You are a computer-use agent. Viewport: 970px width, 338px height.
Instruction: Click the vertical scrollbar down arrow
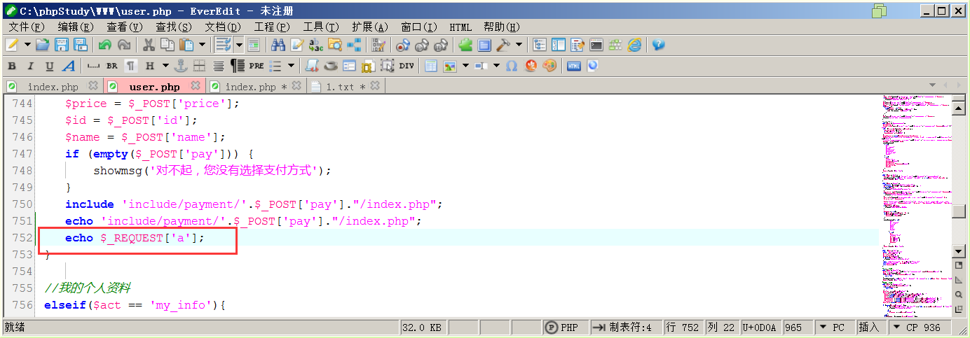pyautogui.click(x=959, y=251)
